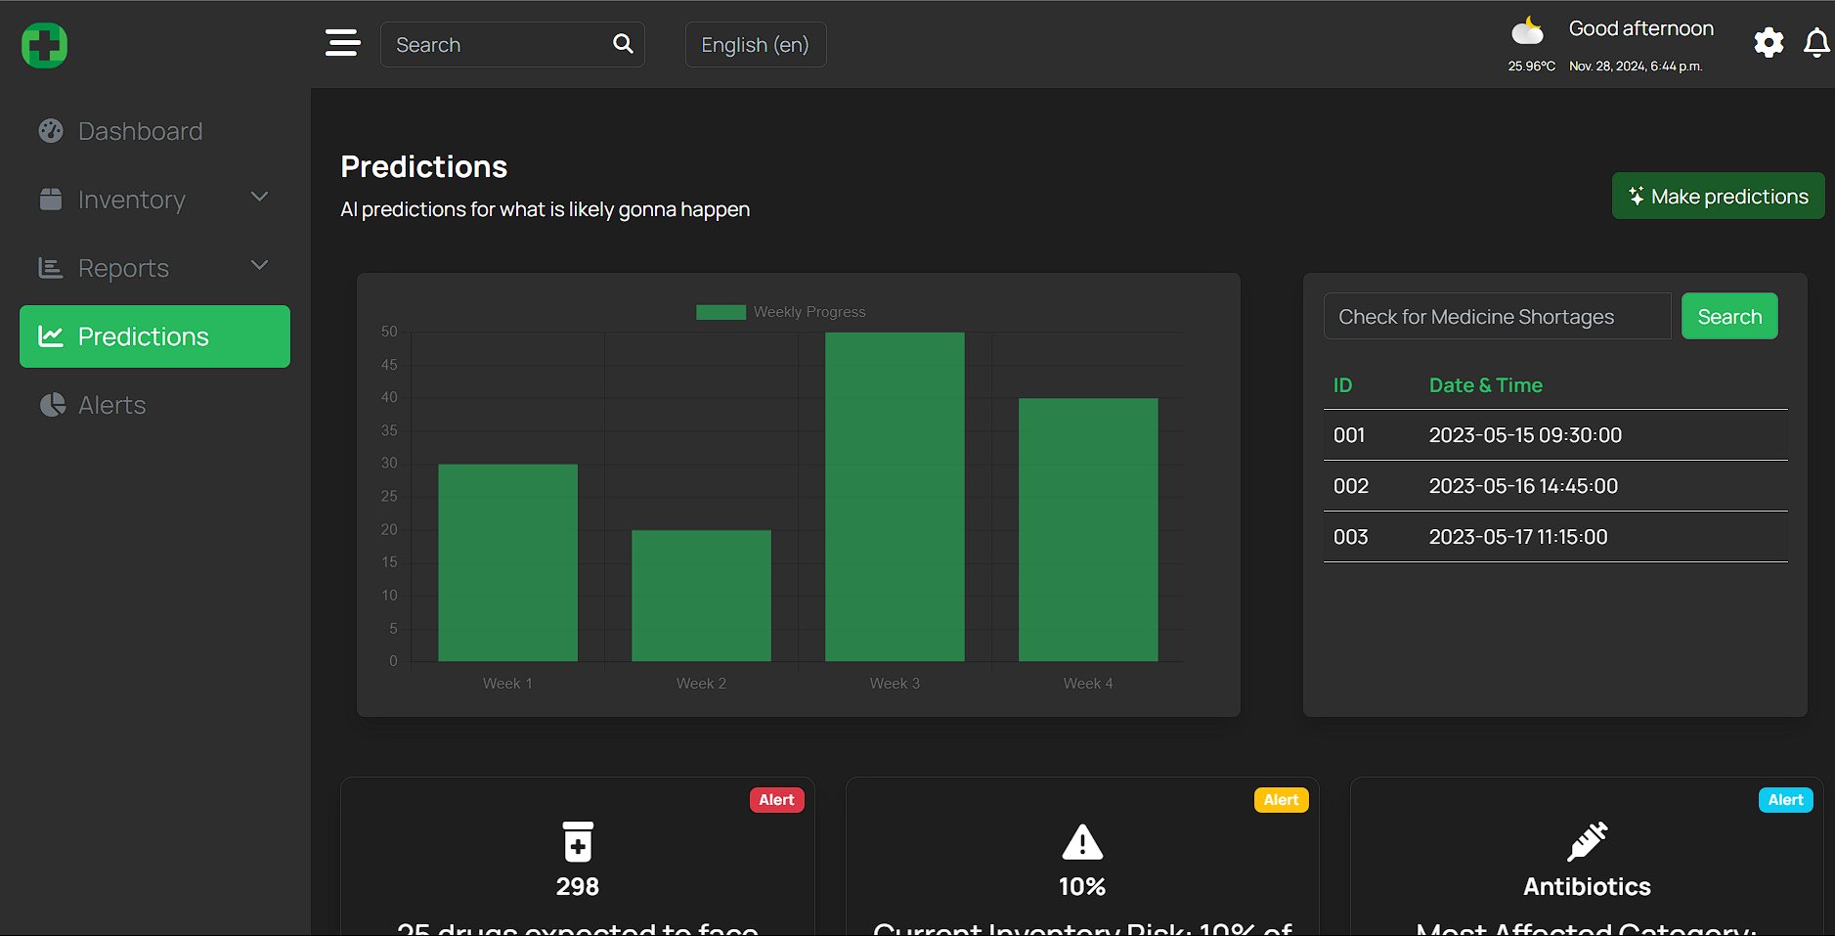Image resolution: width=1835 pixels, height=936 pixels.
Task: Open notifications bell icon
Action: (x=1816, y=43)
